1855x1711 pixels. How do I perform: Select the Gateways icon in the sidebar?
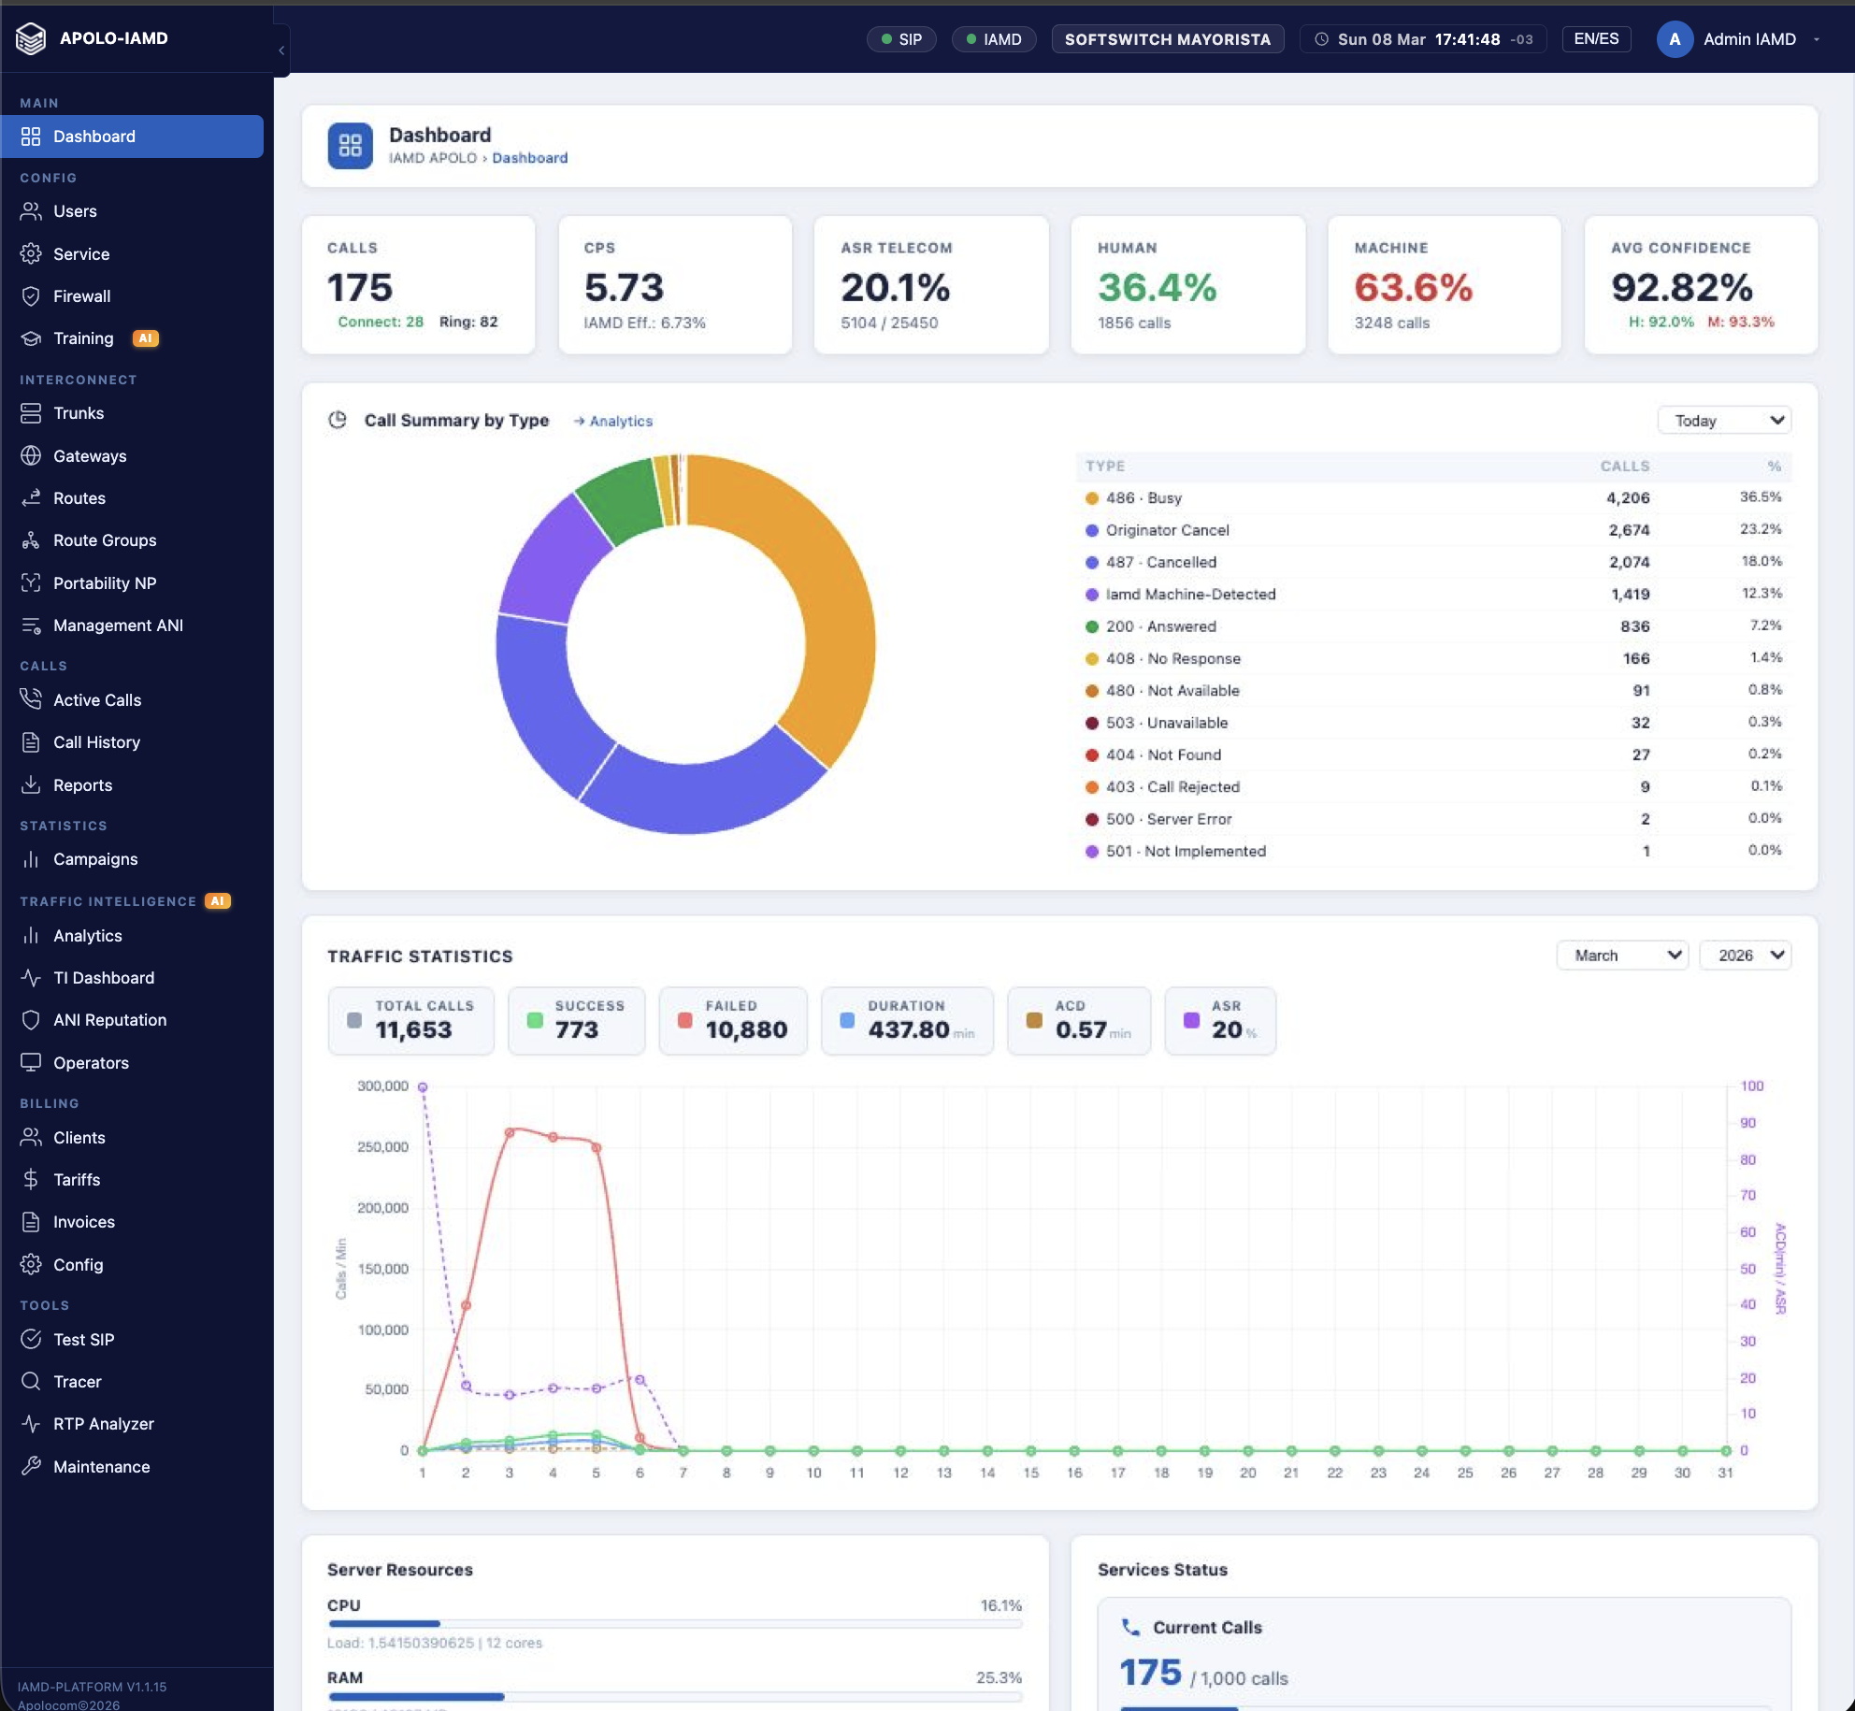[31, 455]
